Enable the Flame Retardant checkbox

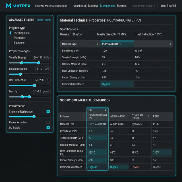(48, 122)
